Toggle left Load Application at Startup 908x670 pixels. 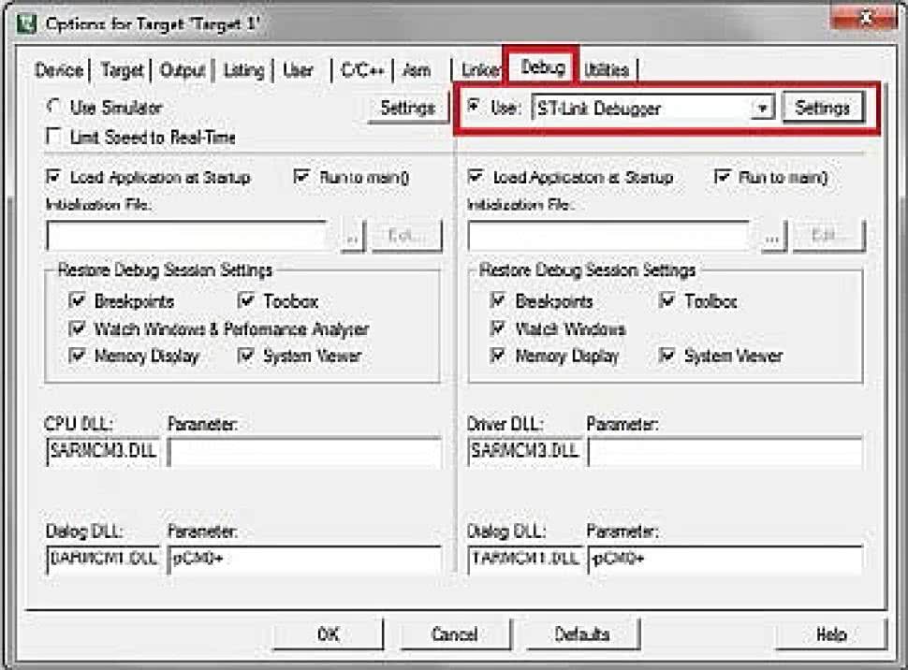click(54, 177)
